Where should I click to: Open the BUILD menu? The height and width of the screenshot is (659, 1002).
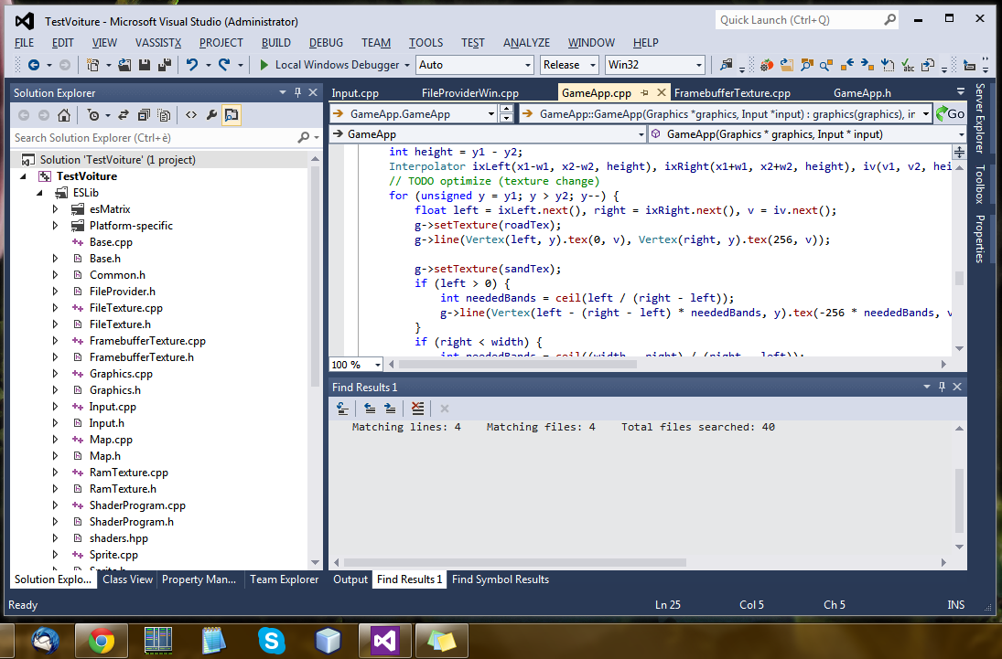pos(275,42)
